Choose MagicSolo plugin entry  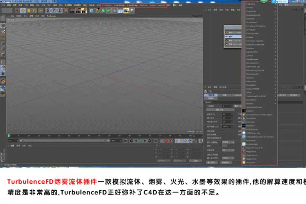click(x=260, y=163)
